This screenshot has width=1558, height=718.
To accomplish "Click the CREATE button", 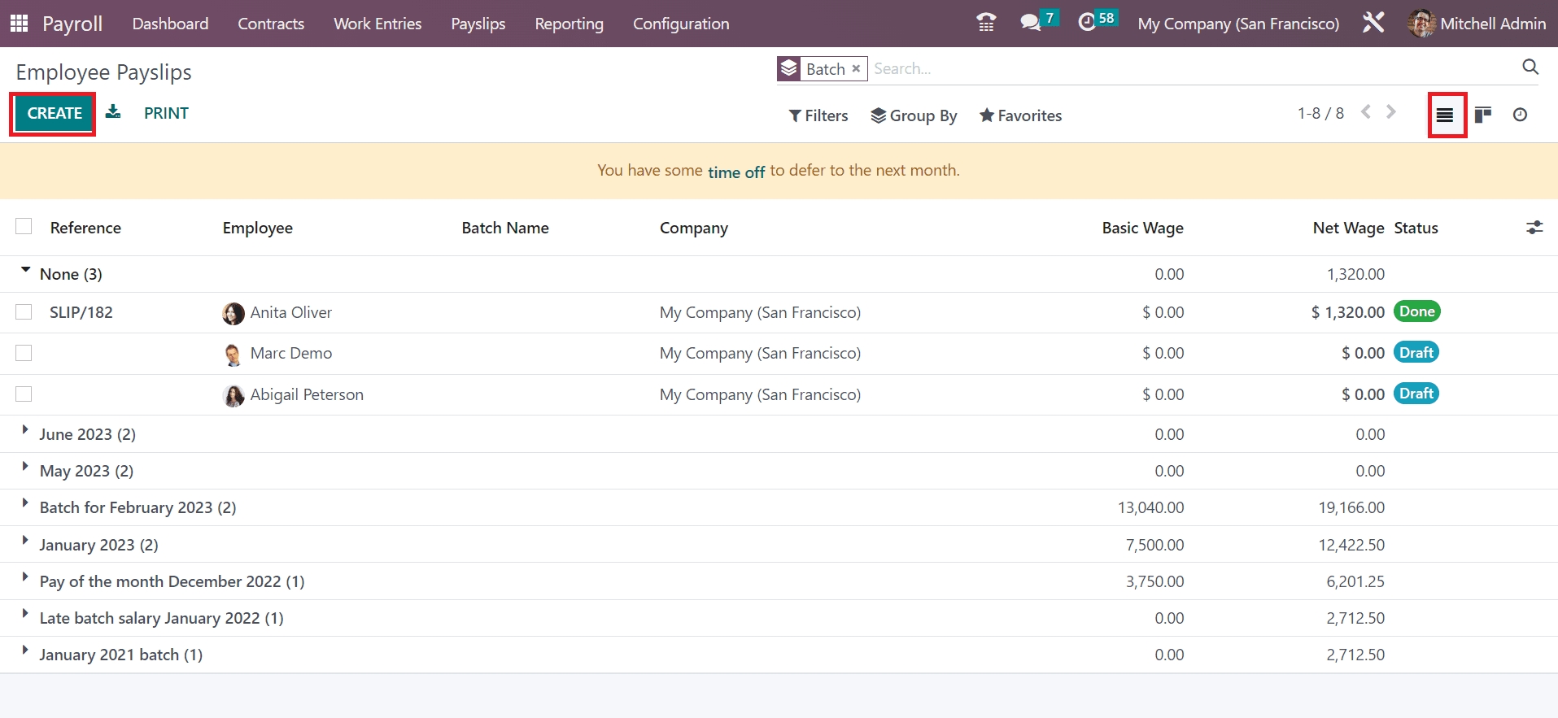I will (55, 113).
